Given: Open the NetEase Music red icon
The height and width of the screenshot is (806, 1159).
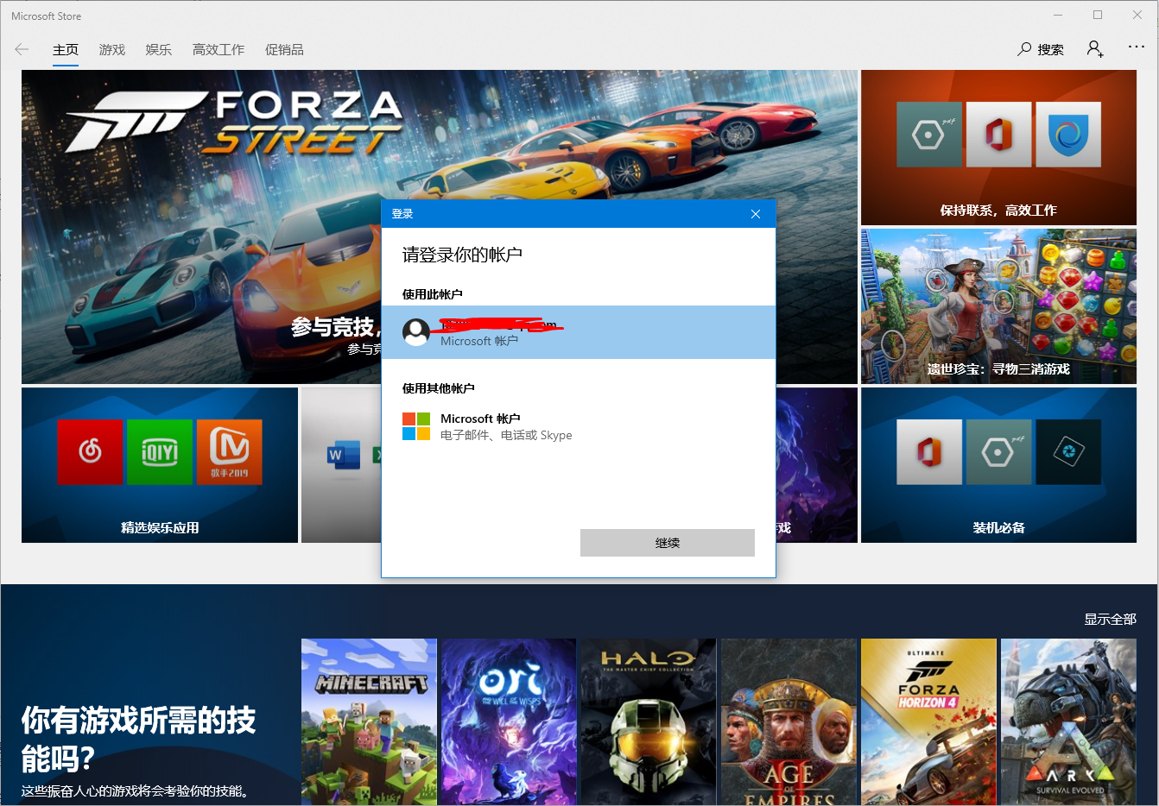Looking at the screenshot, I should [x=90, y=452].
